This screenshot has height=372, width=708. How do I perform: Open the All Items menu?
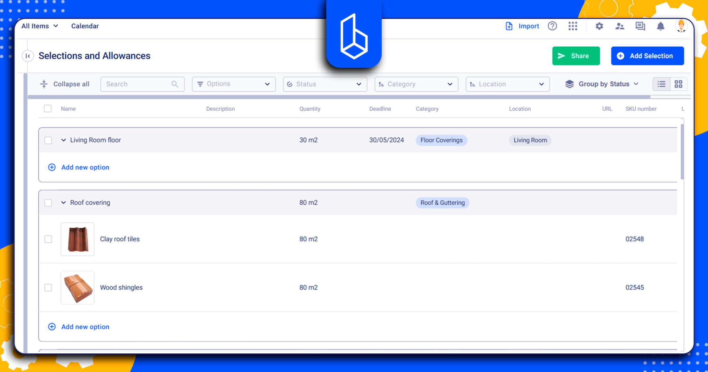(39, 26)
